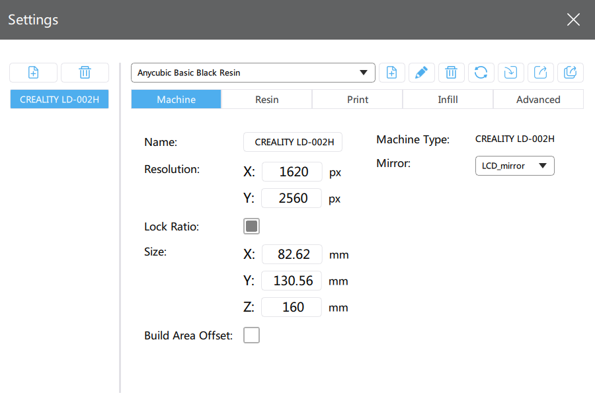Click the 'Build Area Offset:' label

pyautogui.click(x=188, y=335)
